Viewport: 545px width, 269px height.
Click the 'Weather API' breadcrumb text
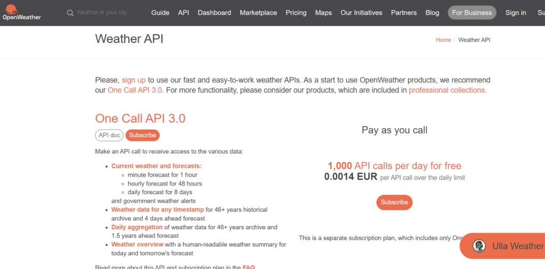474,40
